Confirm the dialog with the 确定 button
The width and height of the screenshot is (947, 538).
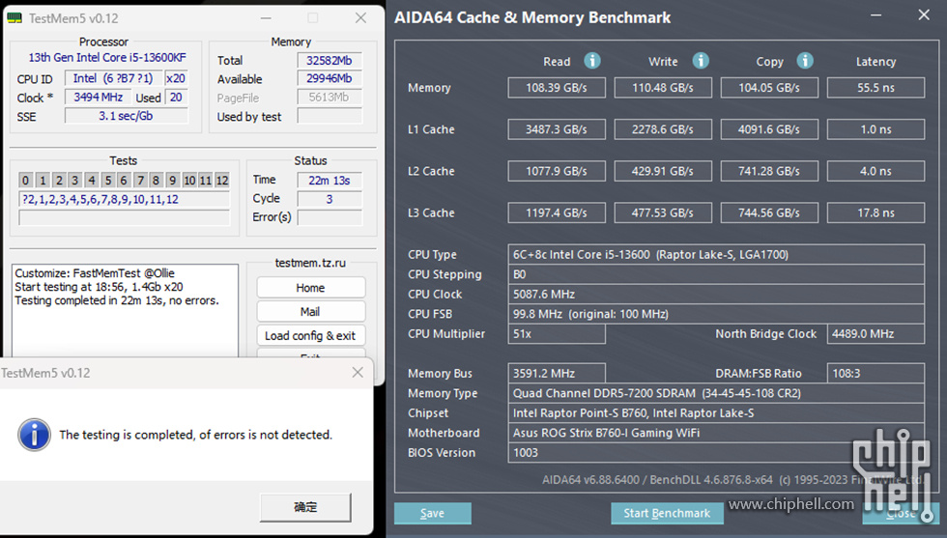point(305,507)
